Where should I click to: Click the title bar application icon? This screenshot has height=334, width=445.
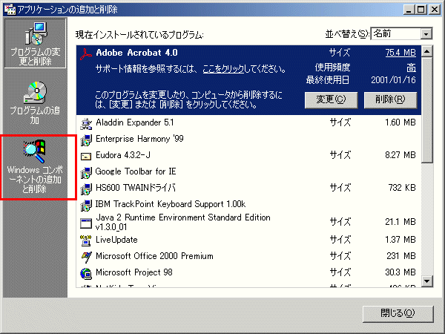point(10,9)
